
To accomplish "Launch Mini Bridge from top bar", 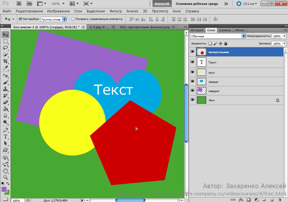I will point(29,3).
